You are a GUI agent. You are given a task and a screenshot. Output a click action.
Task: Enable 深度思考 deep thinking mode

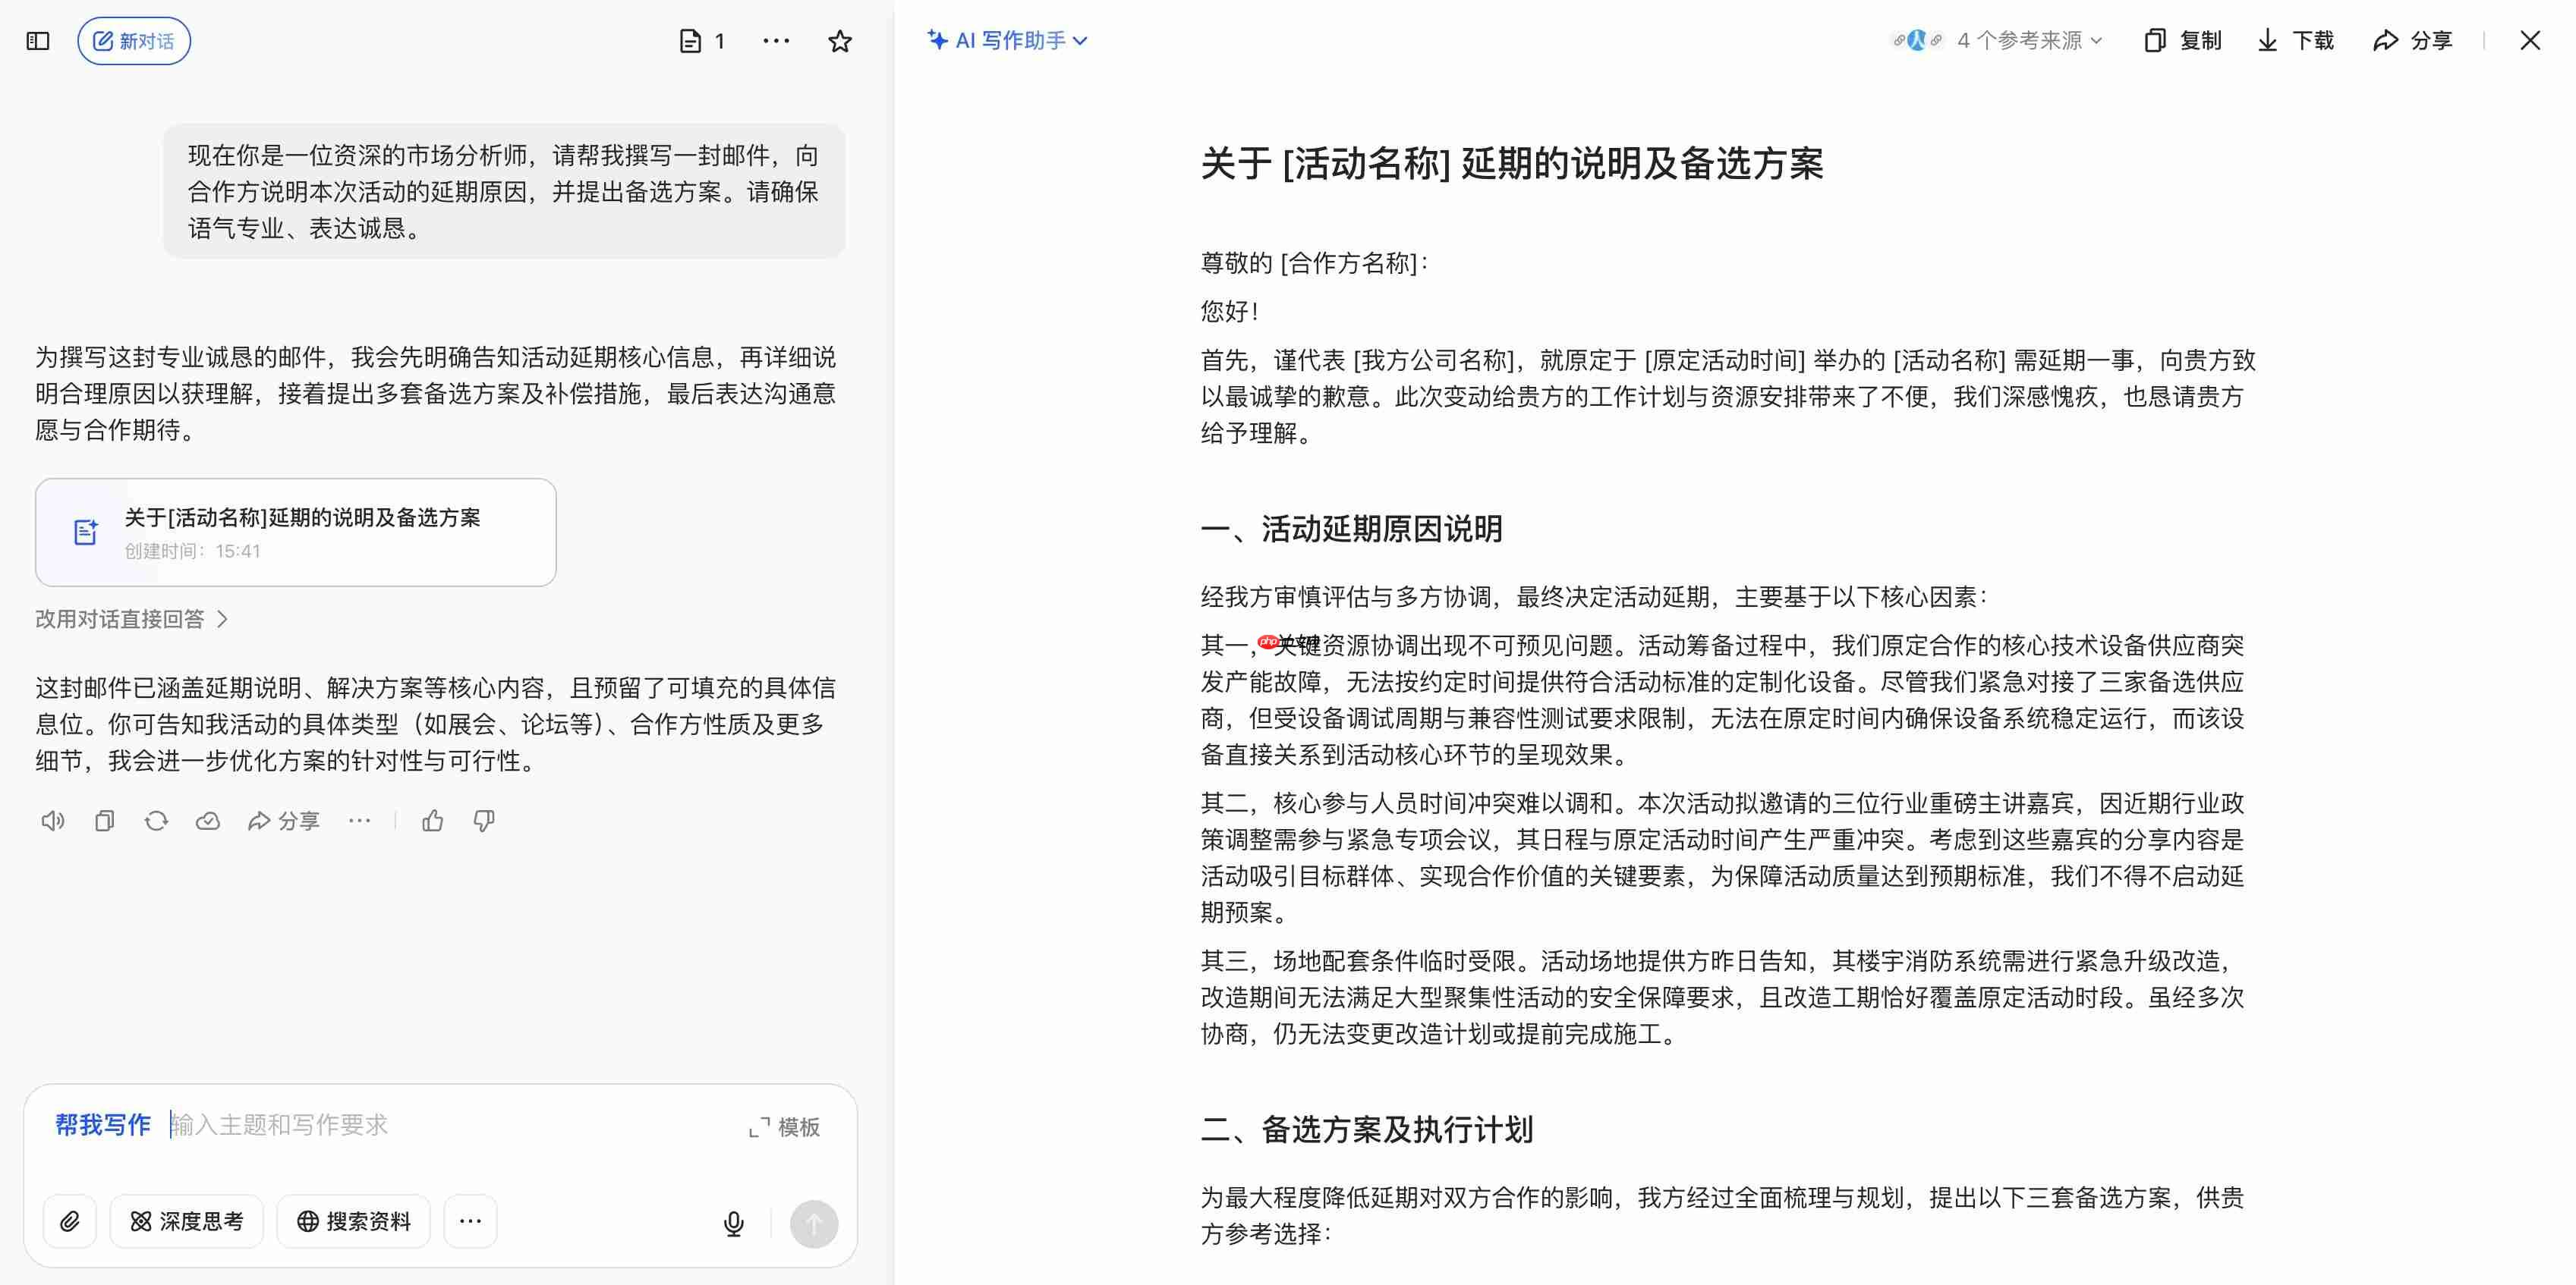pos(187,1221)
